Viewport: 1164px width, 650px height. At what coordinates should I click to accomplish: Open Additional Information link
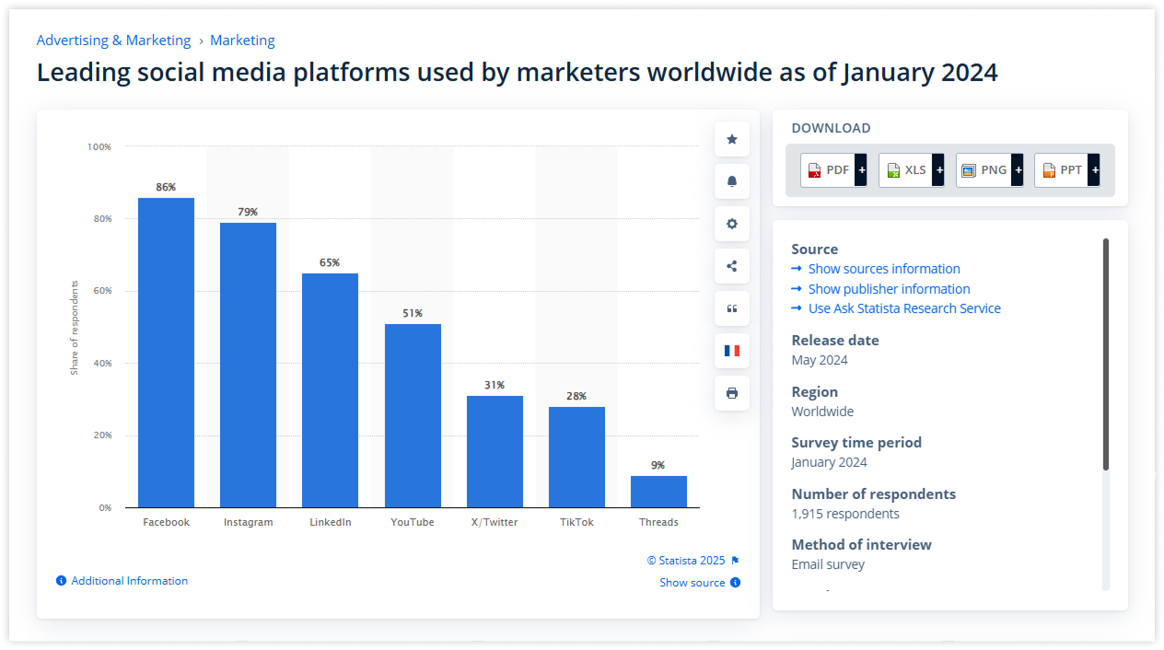(130, 581)
